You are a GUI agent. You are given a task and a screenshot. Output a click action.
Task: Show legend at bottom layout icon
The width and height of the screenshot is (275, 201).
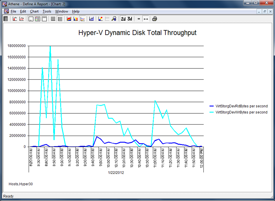pyautogui.click(x=31, y=19)
